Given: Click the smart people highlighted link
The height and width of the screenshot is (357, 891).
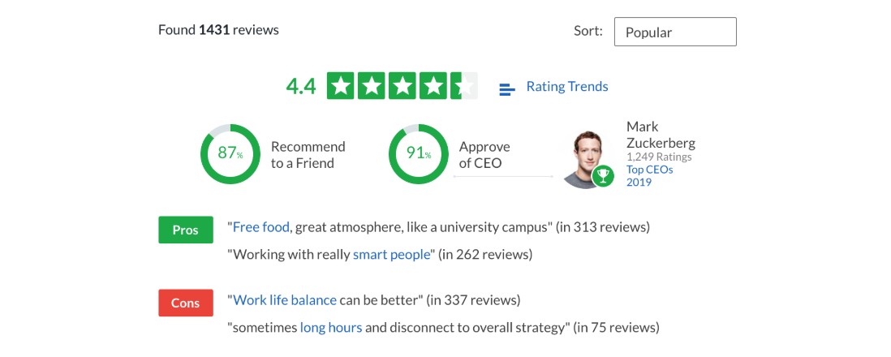Looking at the screenshot, I should (391, 255).
